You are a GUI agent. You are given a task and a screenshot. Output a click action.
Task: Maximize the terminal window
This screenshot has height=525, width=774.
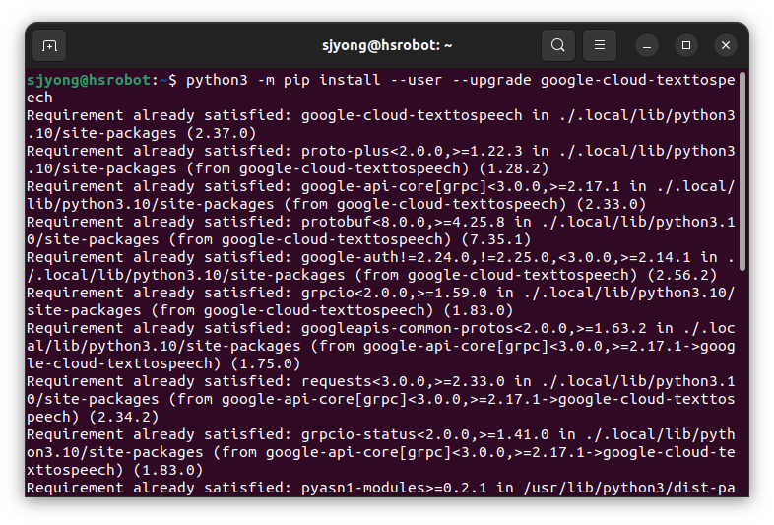(686, 46)
